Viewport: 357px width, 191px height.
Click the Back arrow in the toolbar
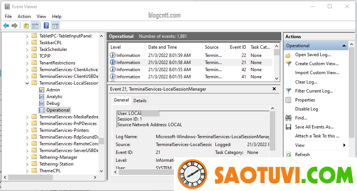coord(6,26)
